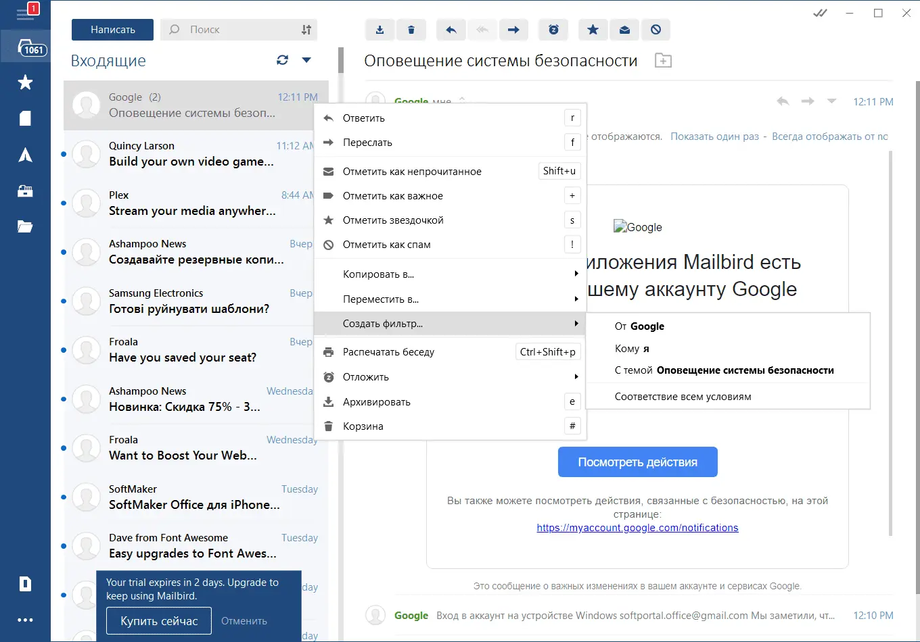920x642 pixels.
Task: Toggle read status with the envelope toolbar icon
Action: click(624, 30)
